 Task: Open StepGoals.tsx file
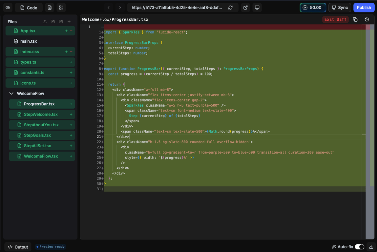point(42,136)
